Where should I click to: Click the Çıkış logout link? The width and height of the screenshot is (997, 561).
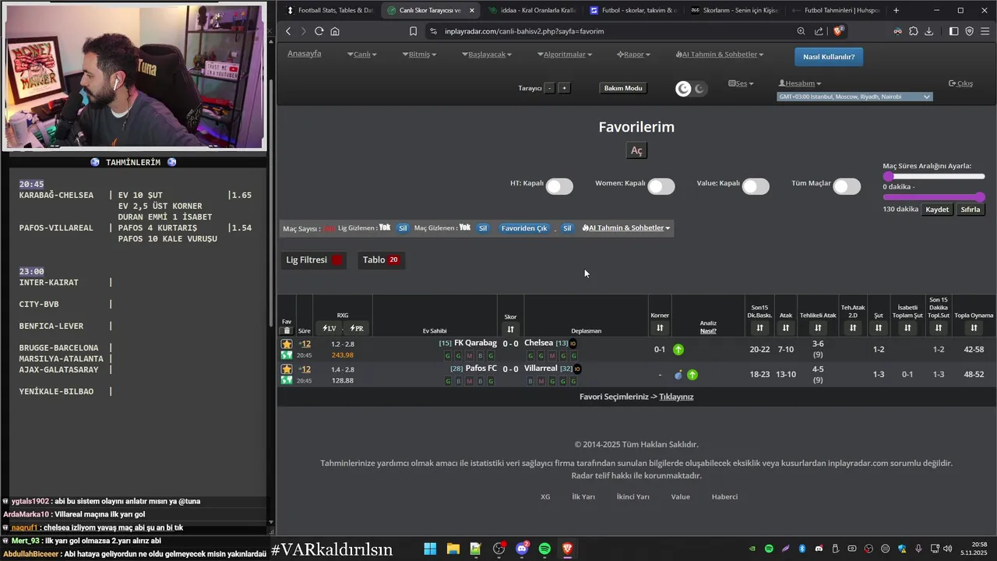[x=960, y=83]
